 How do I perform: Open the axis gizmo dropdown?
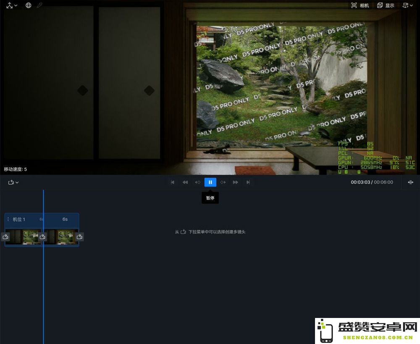tap(12, 5)
